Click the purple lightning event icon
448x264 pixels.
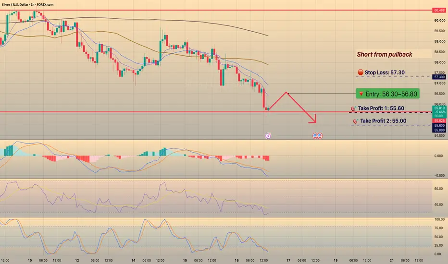[268, 136]
